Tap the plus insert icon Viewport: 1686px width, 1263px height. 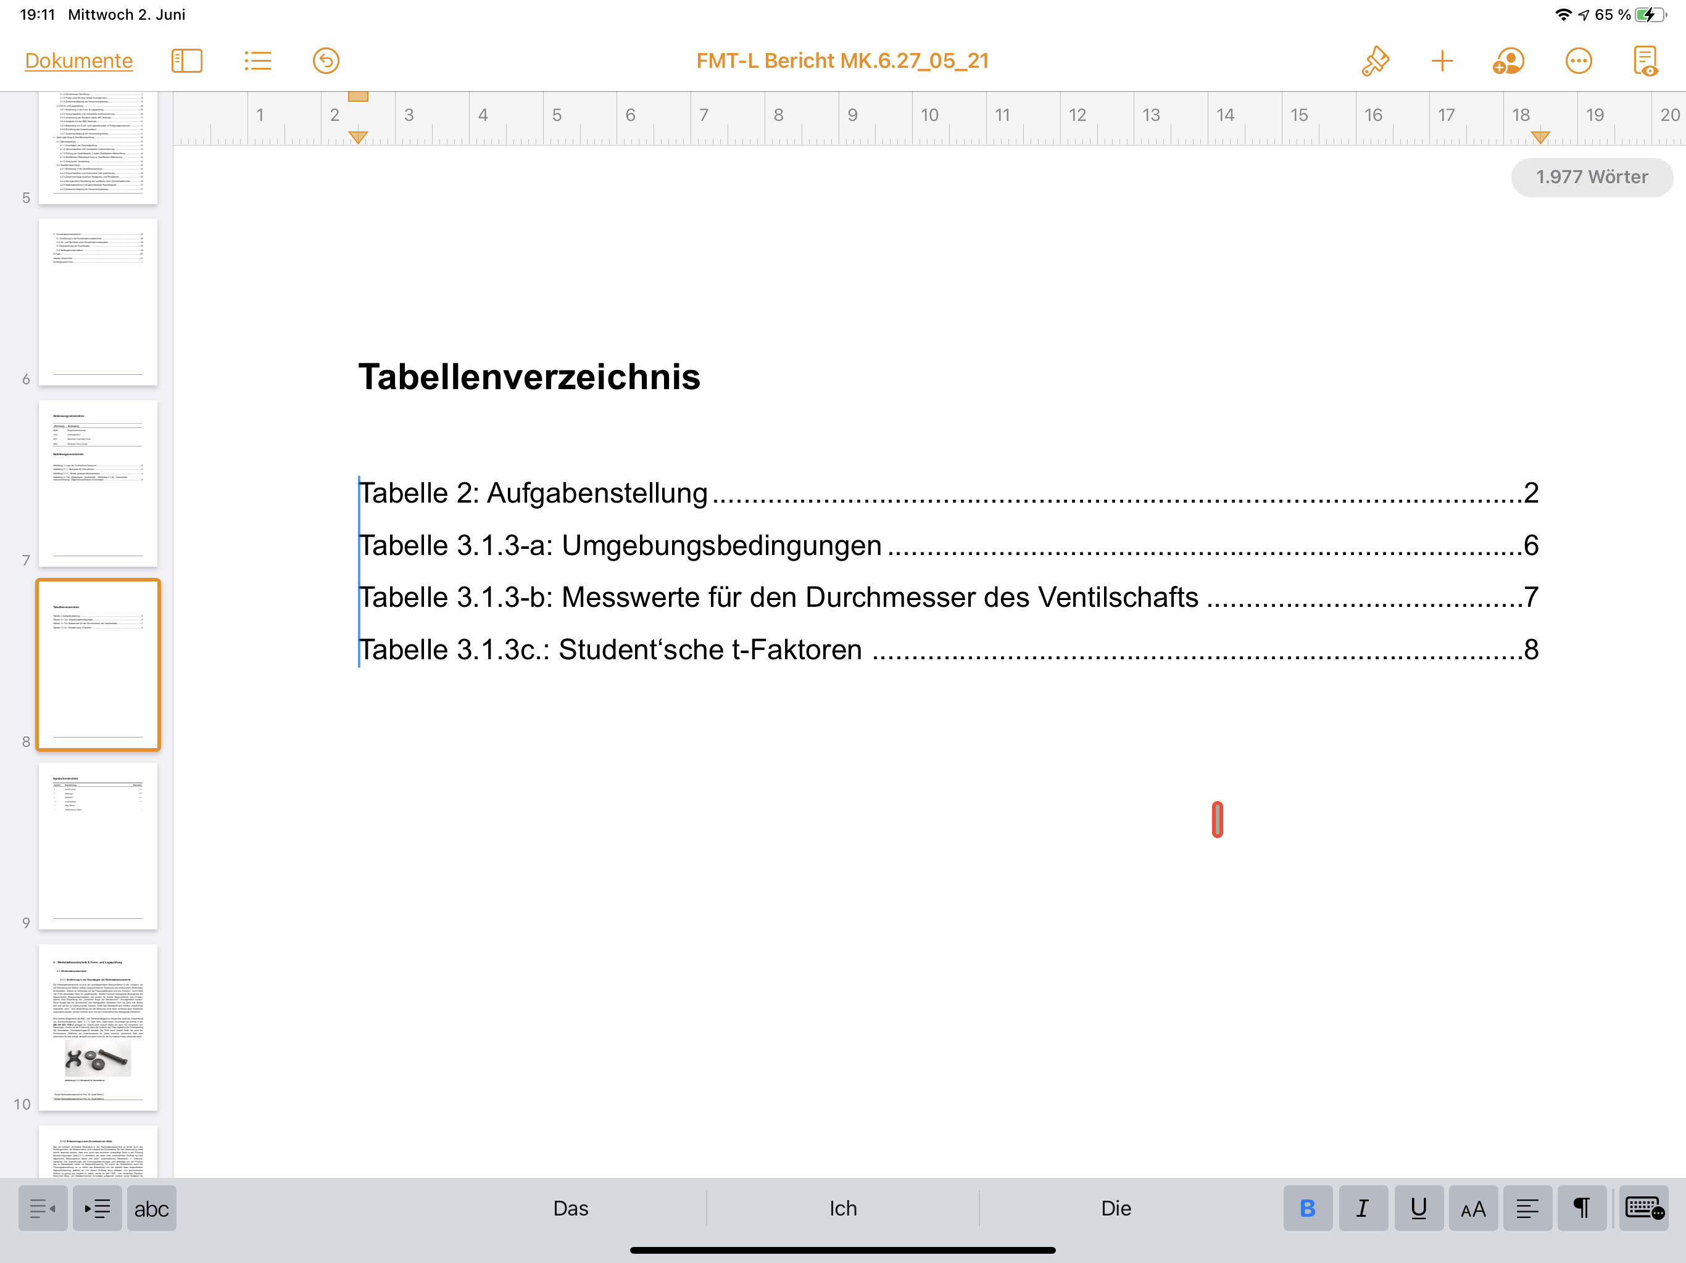point(1442,61)
